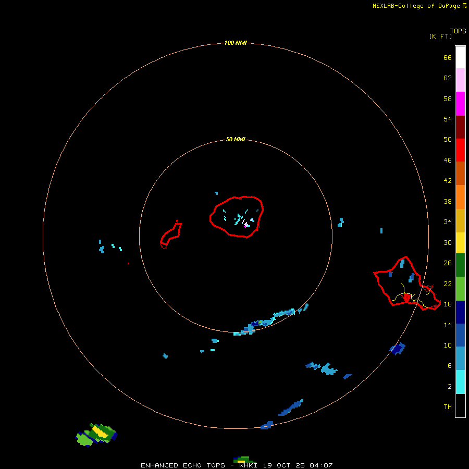Select the 42 legend value

click(448, 181)
